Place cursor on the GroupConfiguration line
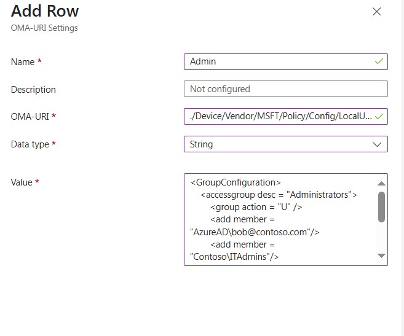 coord(236,182)
